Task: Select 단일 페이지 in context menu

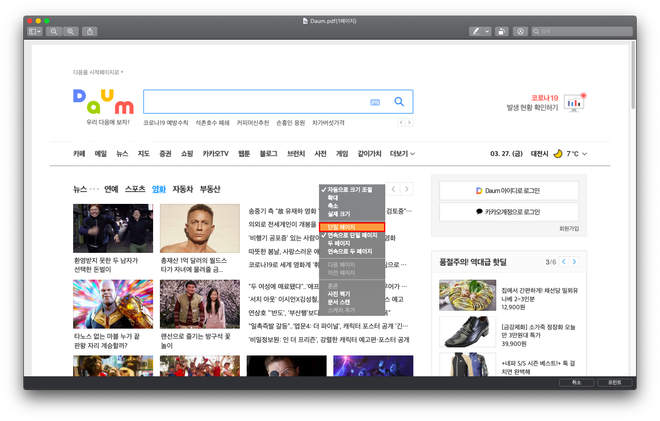Action: click(352, 227)
